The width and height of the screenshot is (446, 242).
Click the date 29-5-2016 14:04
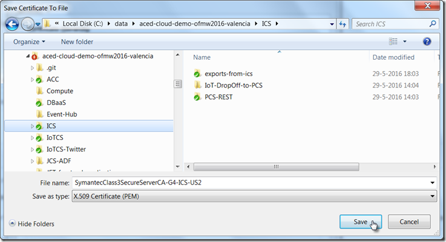tap(396, 86)
